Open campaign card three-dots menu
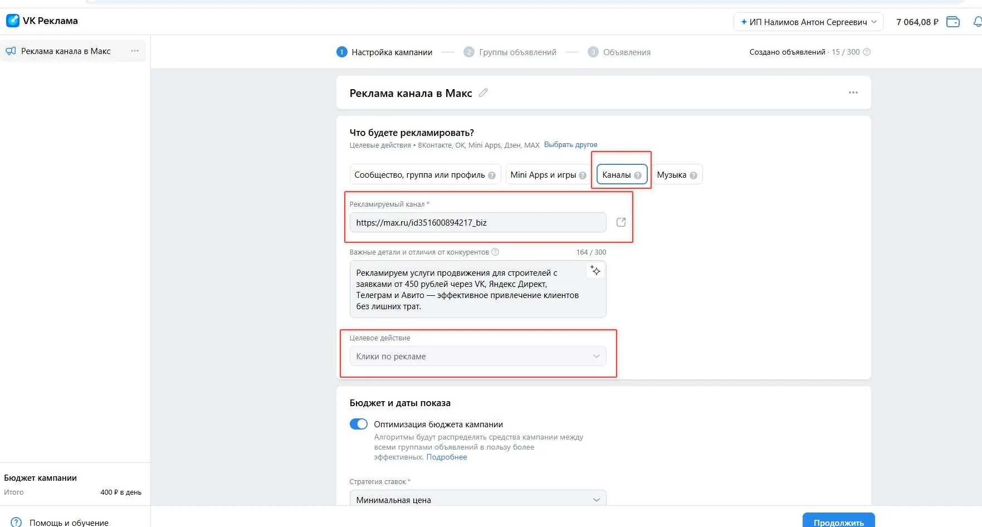Screen dimensions: 982x527 853,92
